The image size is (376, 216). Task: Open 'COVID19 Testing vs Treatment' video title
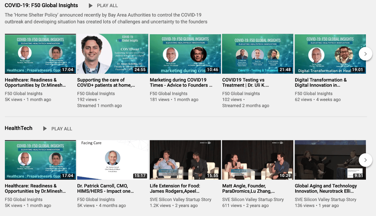(245, 83)
